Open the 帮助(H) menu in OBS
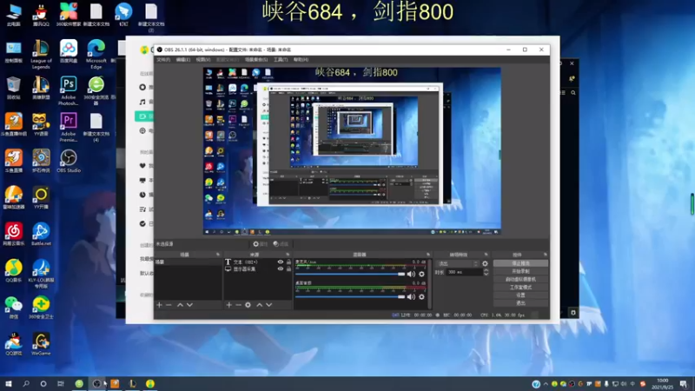 (301, 59)
